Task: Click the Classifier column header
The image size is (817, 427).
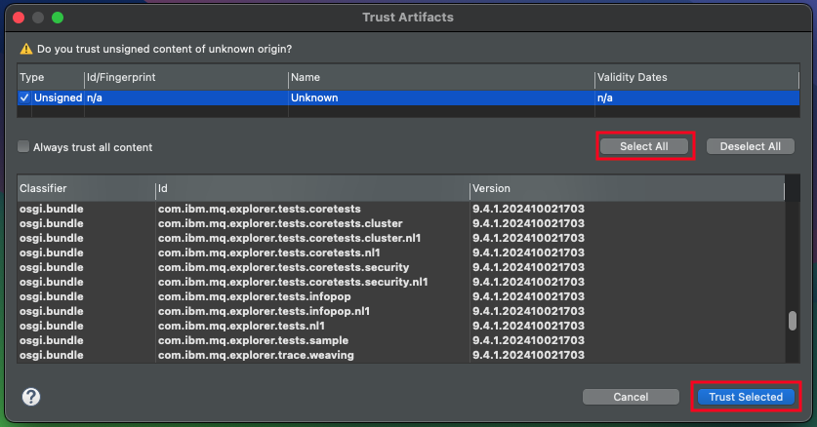Action: [x=86, y=188]
